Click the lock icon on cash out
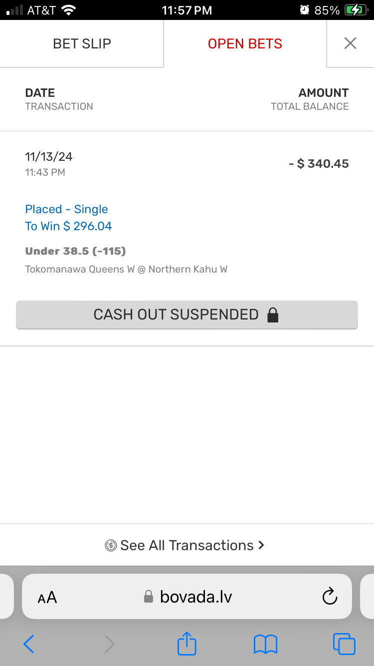This screenshot has height=666, width=374. pos(272,315)
